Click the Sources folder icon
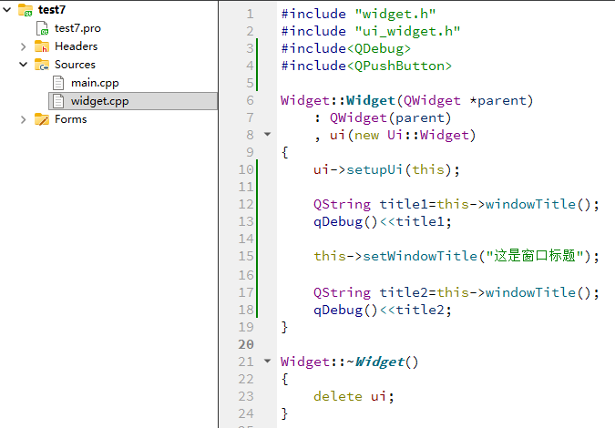Viewport: 615px width, 428px height. pos(42,65)
